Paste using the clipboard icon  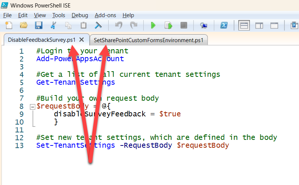[x=83, y=25]
